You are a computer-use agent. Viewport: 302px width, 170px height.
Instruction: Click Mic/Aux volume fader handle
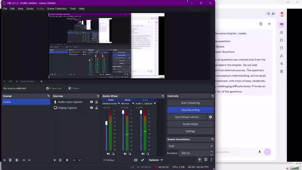[123, 112]
